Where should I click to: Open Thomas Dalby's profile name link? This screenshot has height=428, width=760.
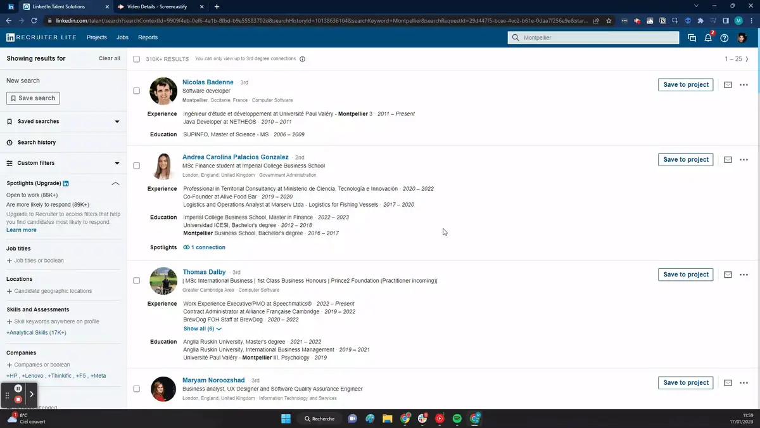(x=204, y=272)
